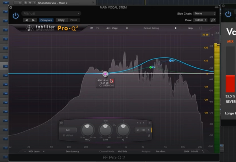Click the redo arrow in Pro-Q
The width and height of the screenshot is (236, 162).
[98, 28]
